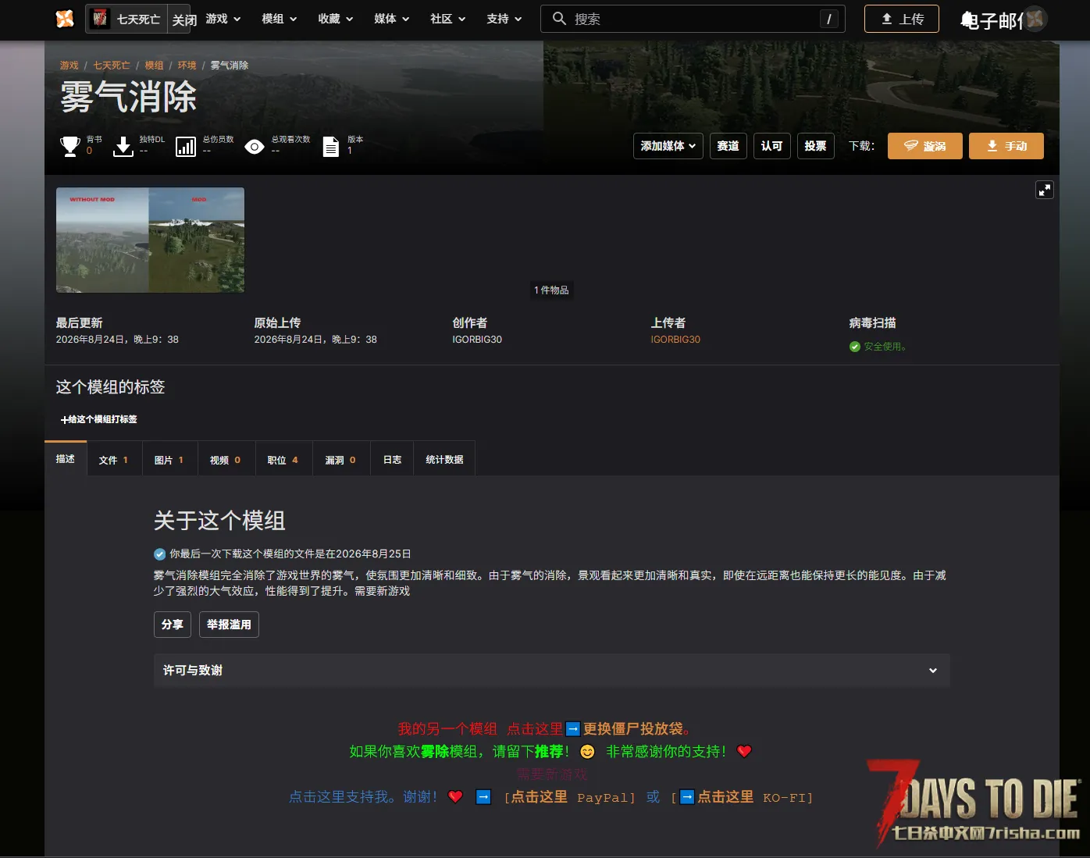Select the 七天死亡 game icon
Image resolution: width=1090 pixels, height=858 pixels.
point(100,19)
